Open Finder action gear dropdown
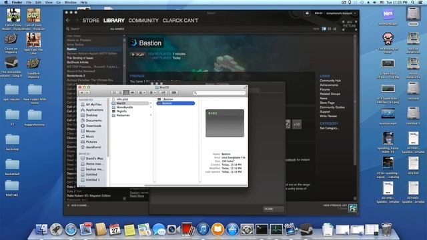Viewport: 427px width, 240px height. pos(153,93)
